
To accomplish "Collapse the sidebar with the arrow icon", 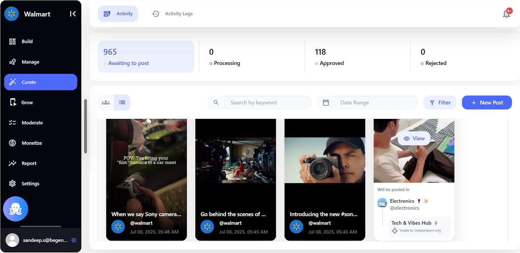I will pyautogui.click(x=73, y=14).
